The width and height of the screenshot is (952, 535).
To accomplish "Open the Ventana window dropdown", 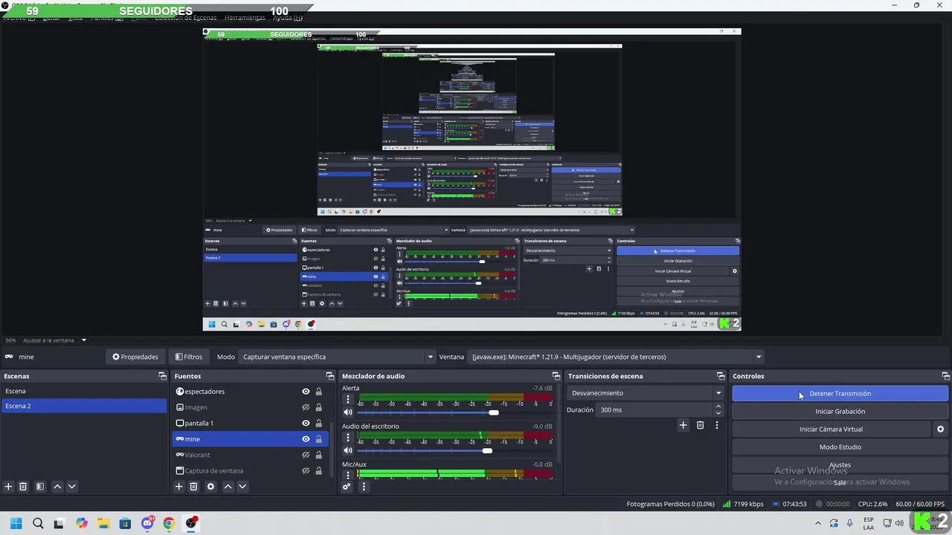I will tap(616, 357).
